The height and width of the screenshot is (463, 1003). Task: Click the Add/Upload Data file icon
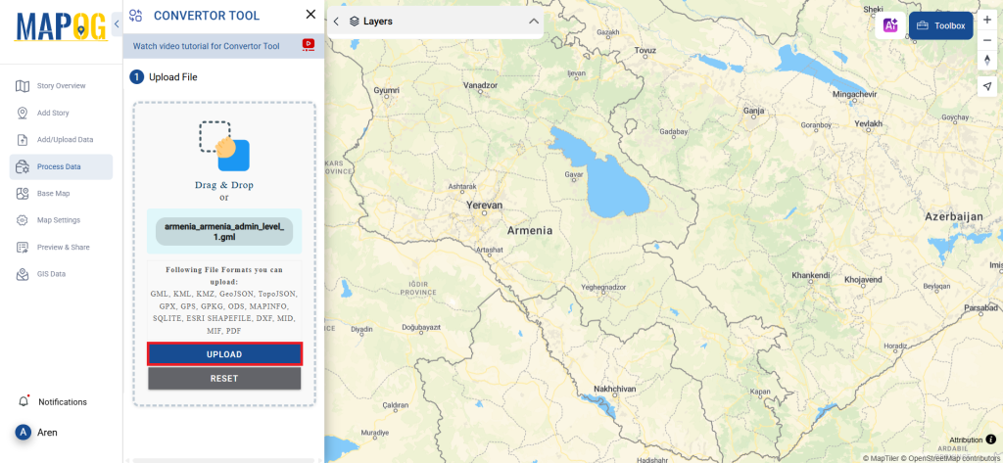pyautogui.click(x=23, y=139)
